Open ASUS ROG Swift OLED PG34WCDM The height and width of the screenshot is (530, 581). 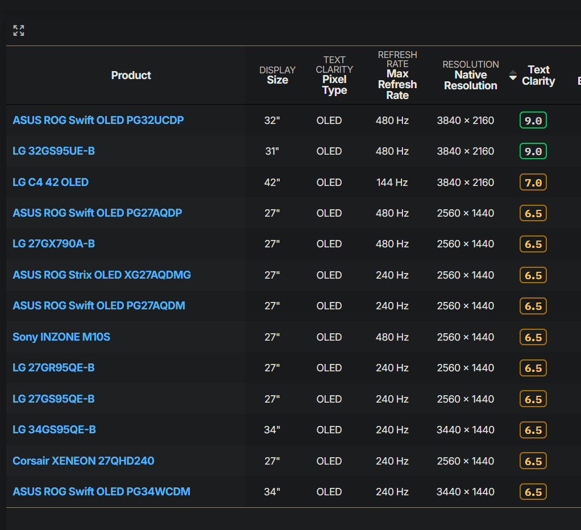point(101,492)
